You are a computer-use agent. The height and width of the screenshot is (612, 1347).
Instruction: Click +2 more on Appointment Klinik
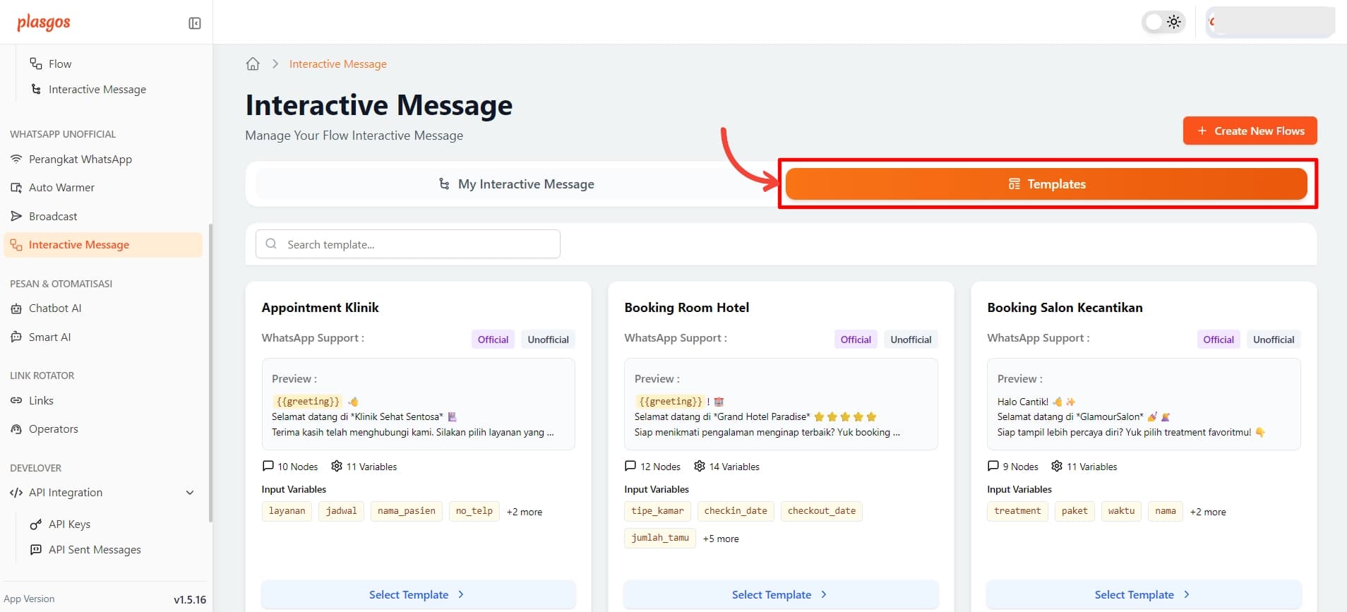pos(525,512)
